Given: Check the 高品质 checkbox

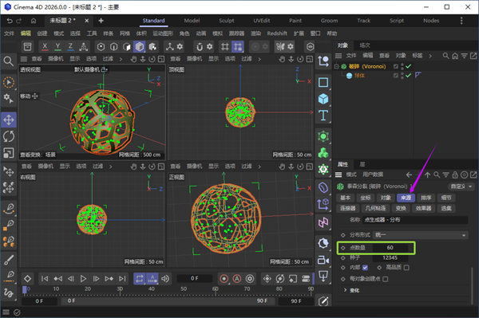Looking at the screenshot, I should tap(406, 268).
